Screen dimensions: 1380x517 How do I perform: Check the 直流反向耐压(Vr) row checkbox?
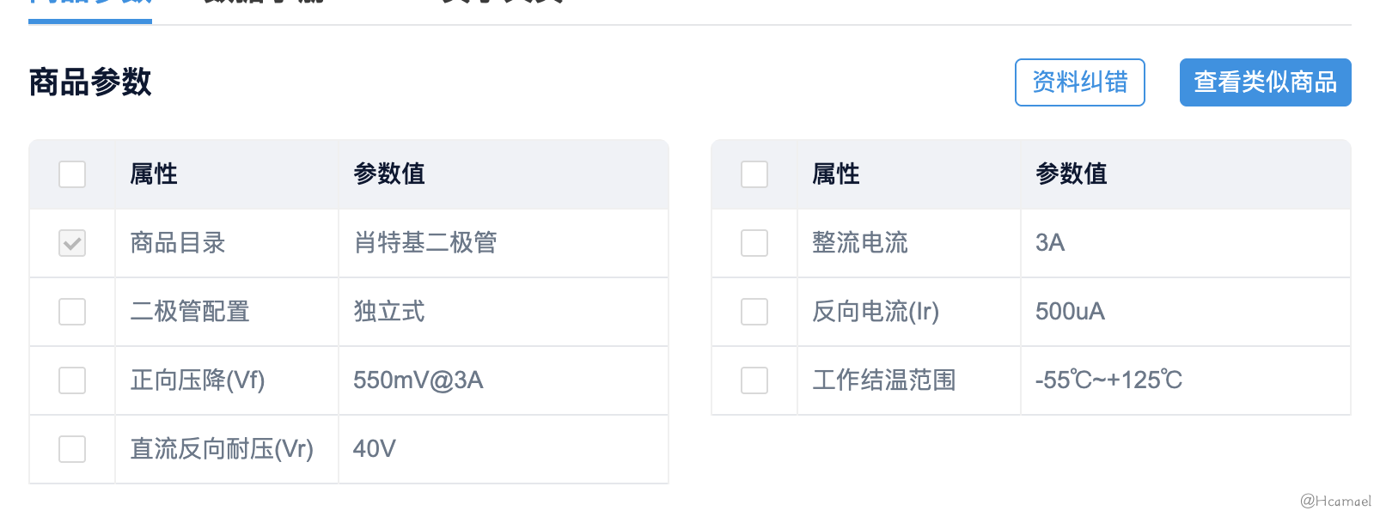72,449
